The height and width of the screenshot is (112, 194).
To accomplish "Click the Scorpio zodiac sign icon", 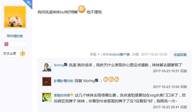I will (6, 44).
